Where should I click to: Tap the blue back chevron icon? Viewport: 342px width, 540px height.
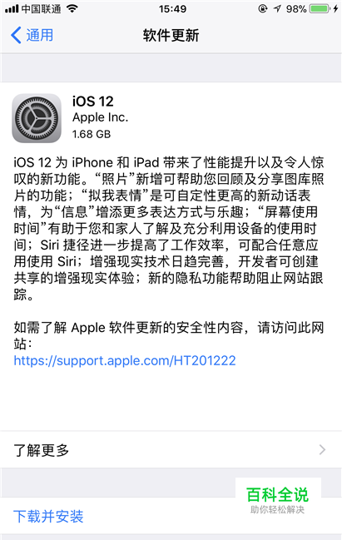[16, 35]
